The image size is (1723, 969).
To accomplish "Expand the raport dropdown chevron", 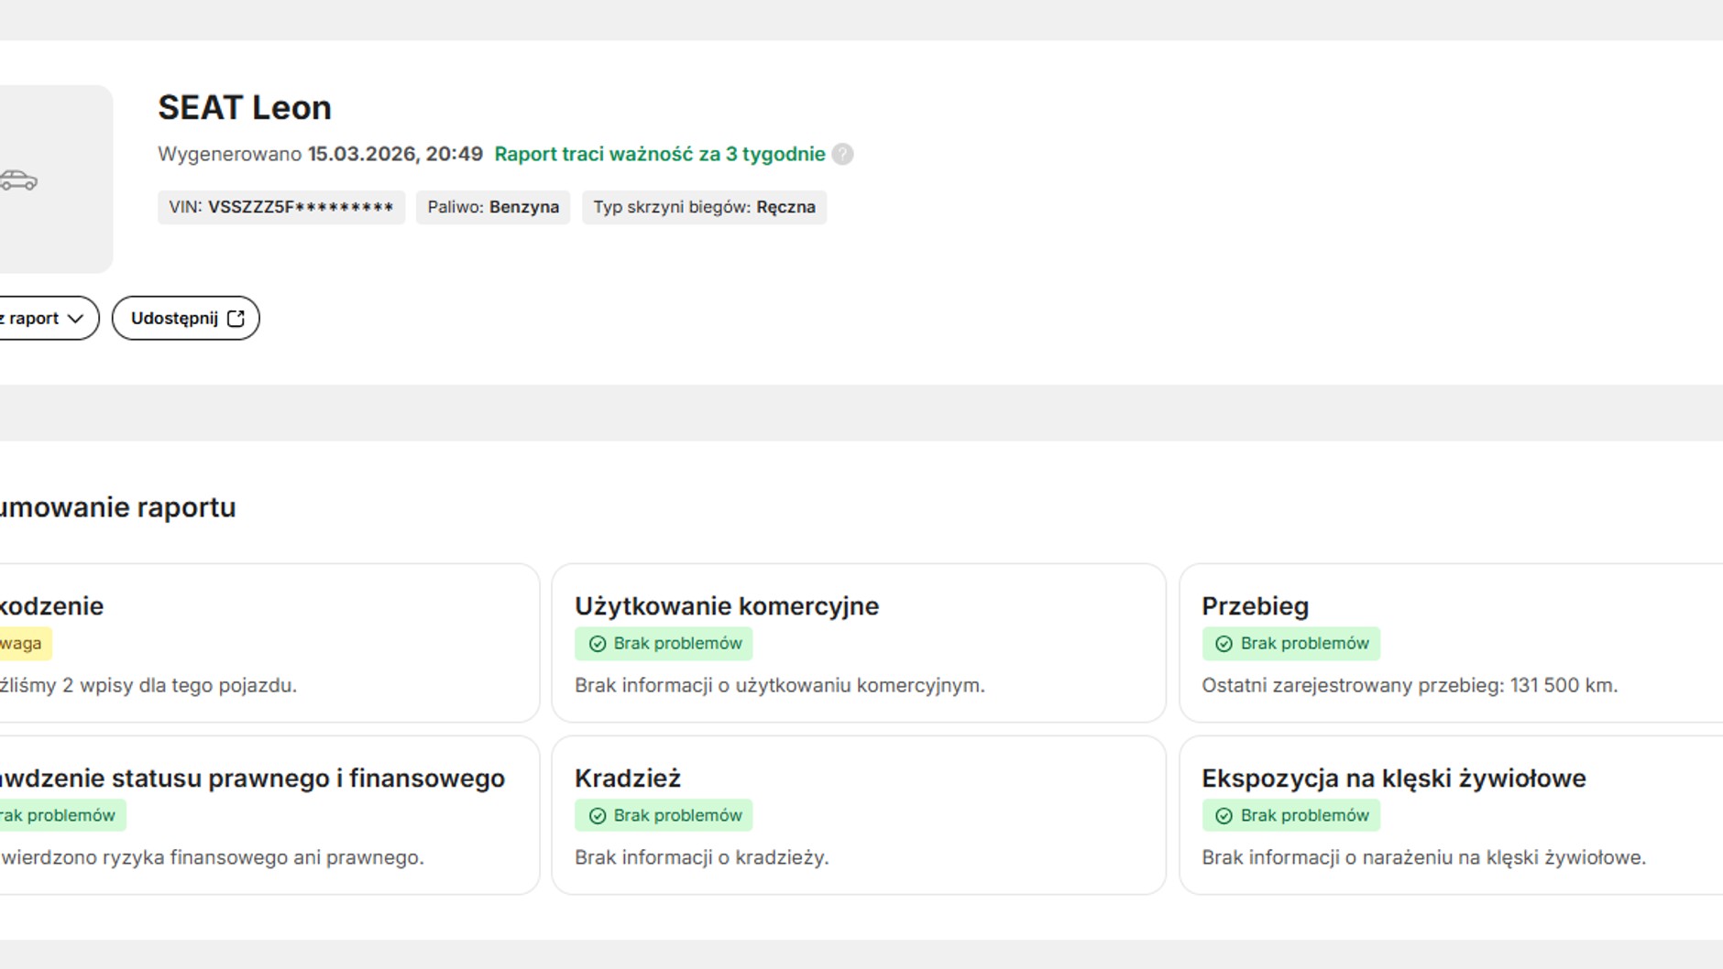I will coord(76,319).
